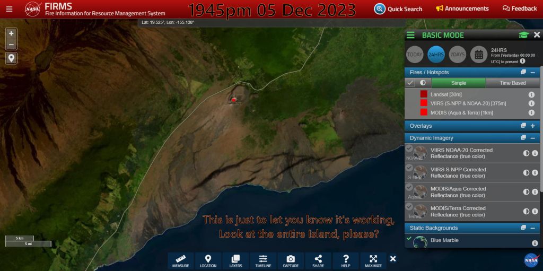Open the Timeline tool

click(x=263, y=260)
